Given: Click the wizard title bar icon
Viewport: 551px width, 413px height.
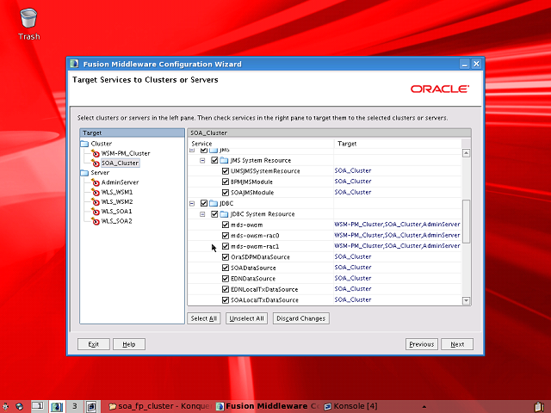Looking at the screenshot, I should pyautogui.click(x=75, y=64).
